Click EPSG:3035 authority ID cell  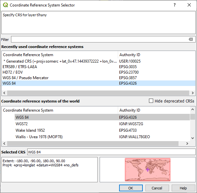pos(128,67)
